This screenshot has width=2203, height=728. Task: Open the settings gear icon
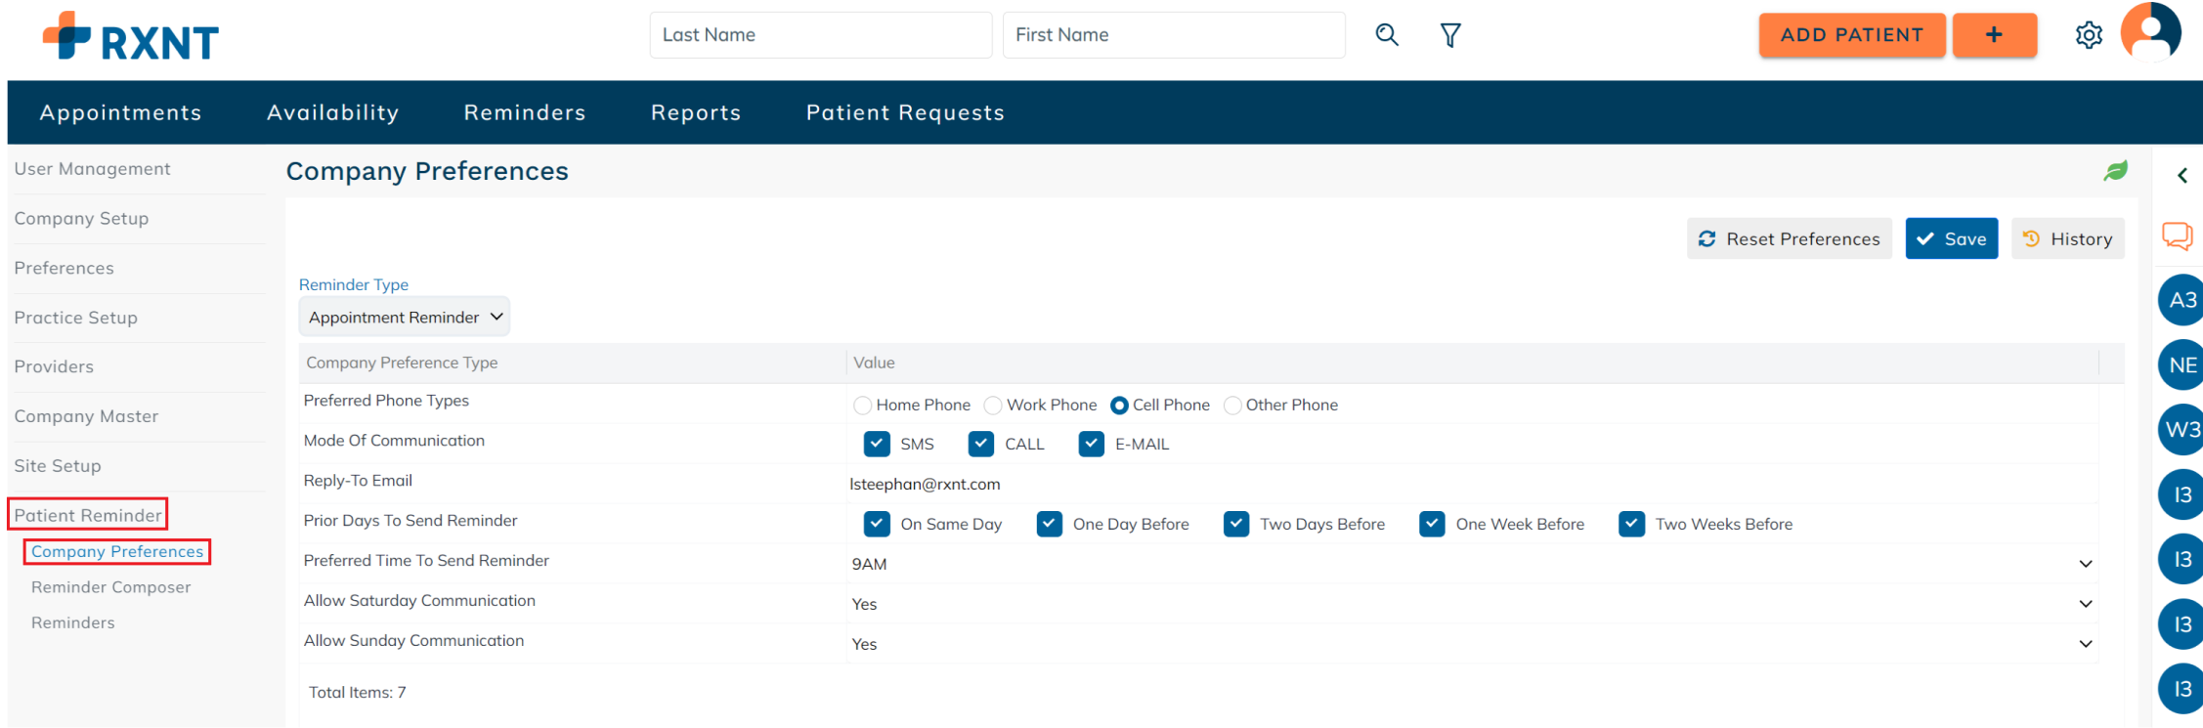tap(2089, 35)
